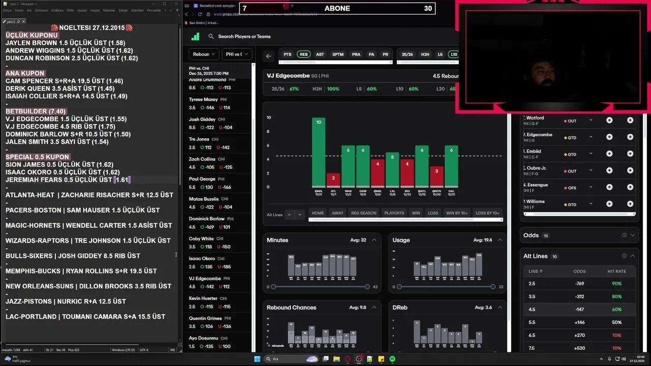Viewport: 651px width, 366px height.
Task: Adjust the Minutes range right slider handle
Action: point(367,287)
